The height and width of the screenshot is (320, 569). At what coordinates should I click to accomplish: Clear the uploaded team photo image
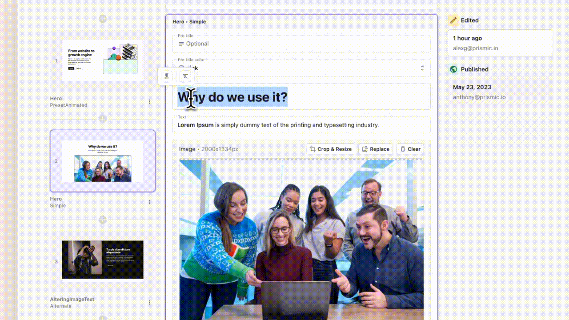(x=410, y=149)
